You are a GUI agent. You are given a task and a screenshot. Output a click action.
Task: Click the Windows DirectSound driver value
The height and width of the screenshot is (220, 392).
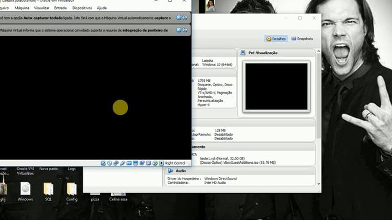(x=221, y=178)
